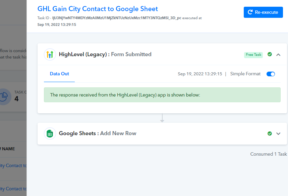
Task: Click the Re-execute button
Action: click(263, 12)
